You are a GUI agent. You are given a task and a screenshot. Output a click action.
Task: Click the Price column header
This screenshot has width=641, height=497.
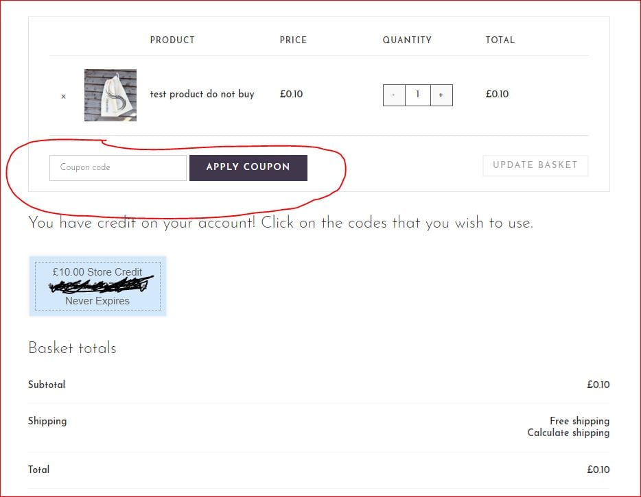tap(293, 40)
